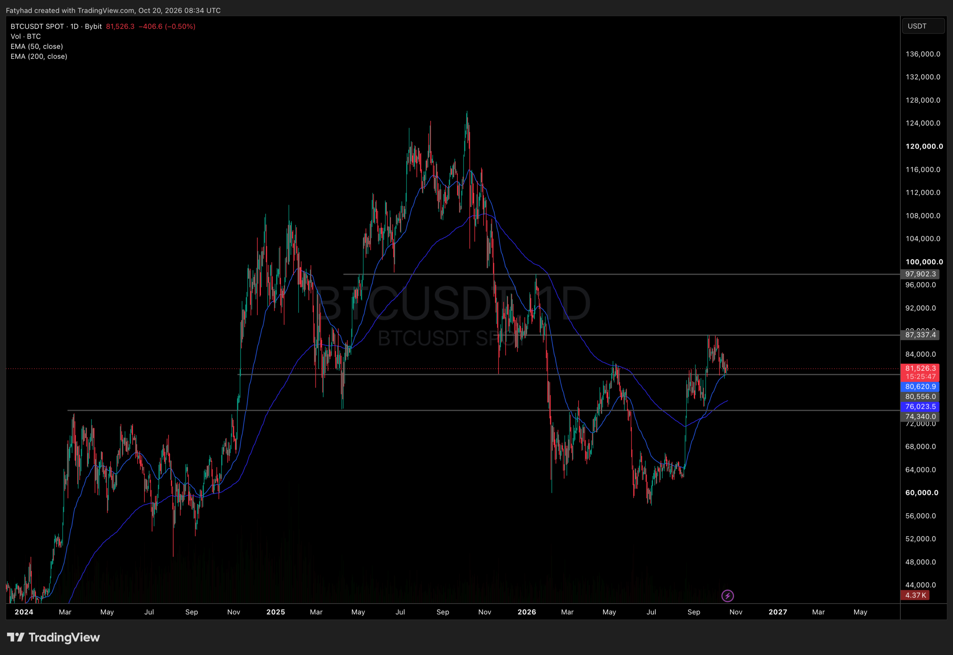Click the 97,902.3 horizontal line price label
This screenshot has width=953, height=655.
(920, 274)
